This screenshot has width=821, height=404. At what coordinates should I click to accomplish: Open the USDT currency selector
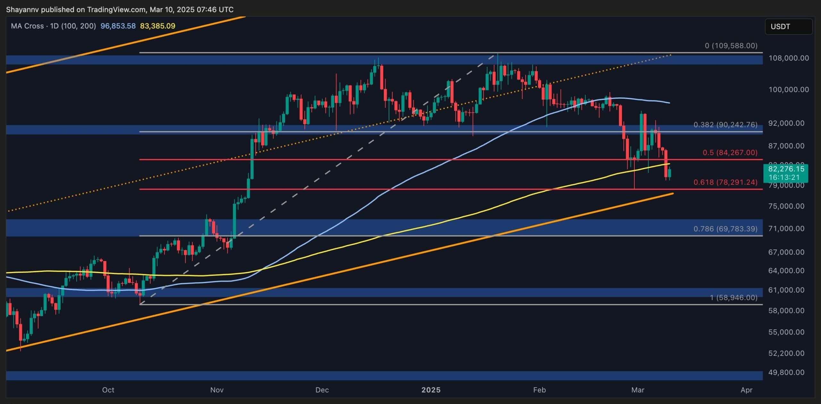click(788, 27)
